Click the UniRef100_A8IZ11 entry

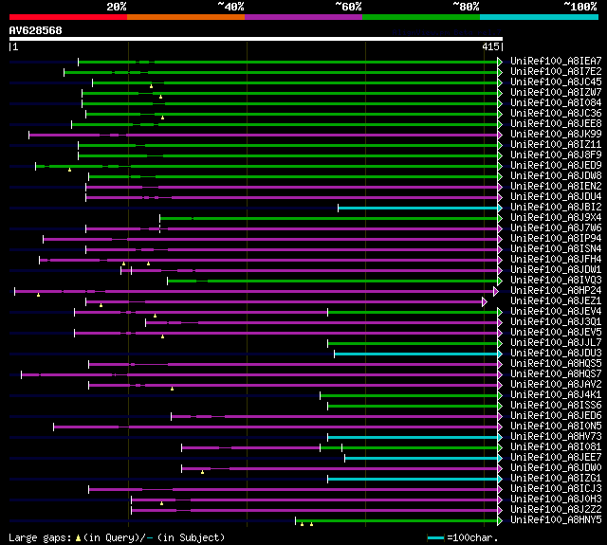pyautogui.click(x=556, y=145)
